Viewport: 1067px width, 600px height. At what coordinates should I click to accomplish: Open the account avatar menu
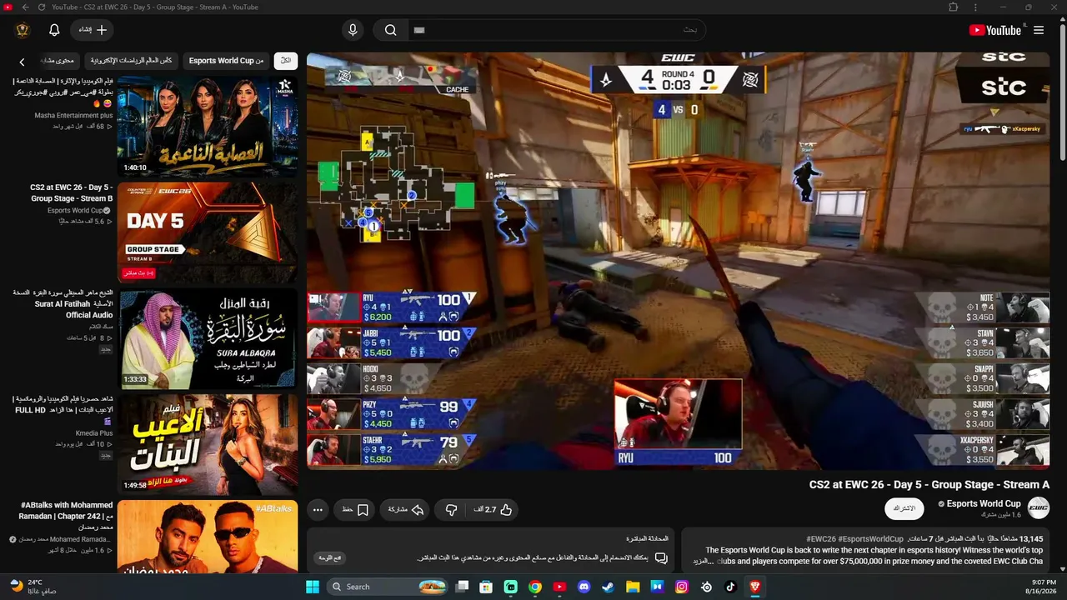point(23,30)
